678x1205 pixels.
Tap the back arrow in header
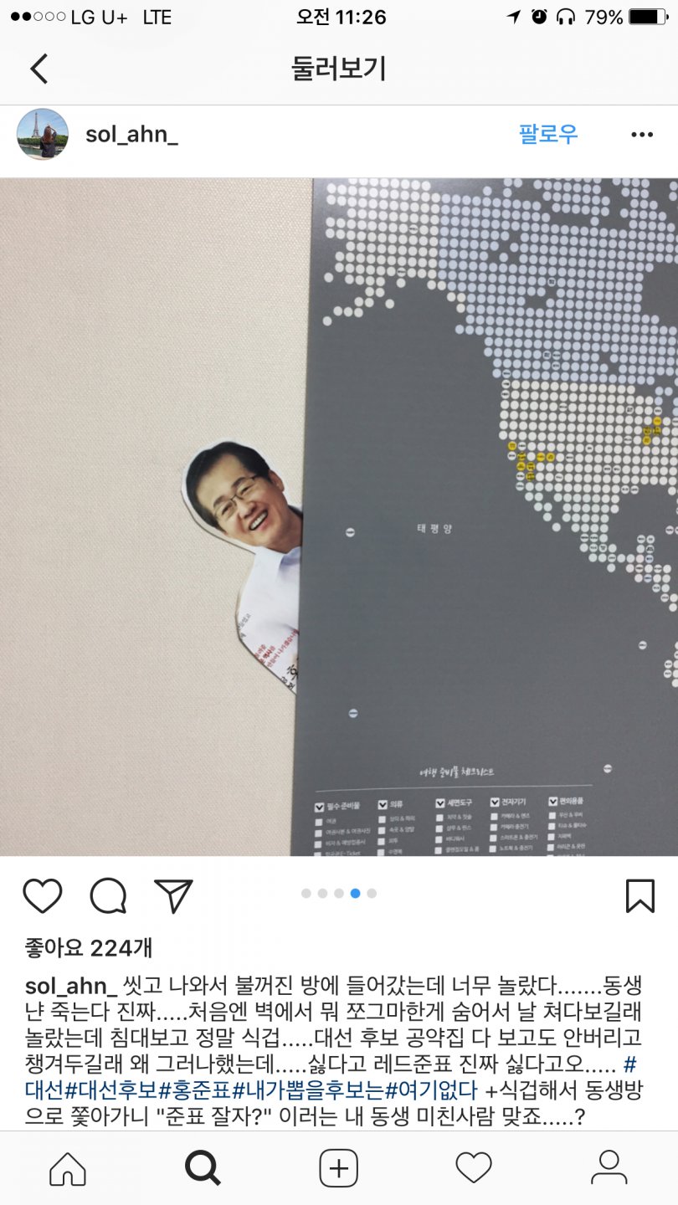tap(39, 68)
